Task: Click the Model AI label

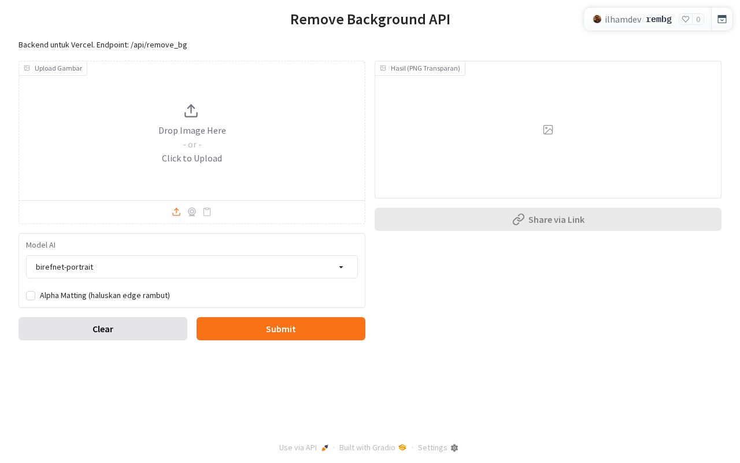Action: [x=40, y=245]
